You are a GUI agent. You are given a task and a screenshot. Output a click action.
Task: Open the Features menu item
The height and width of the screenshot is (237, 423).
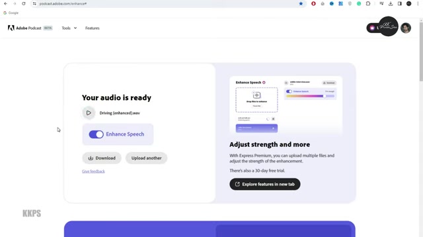pos(93,28)
